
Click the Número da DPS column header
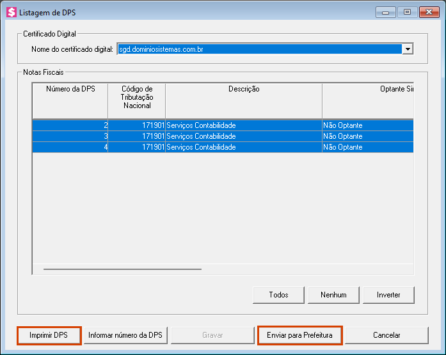pos(70,90)
